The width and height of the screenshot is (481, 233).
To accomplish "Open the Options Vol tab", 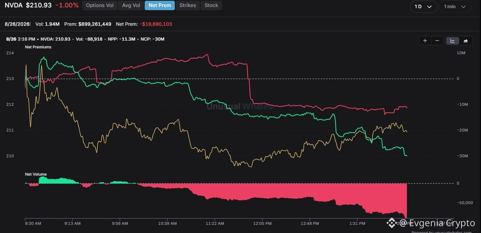I will pos(100,5).
